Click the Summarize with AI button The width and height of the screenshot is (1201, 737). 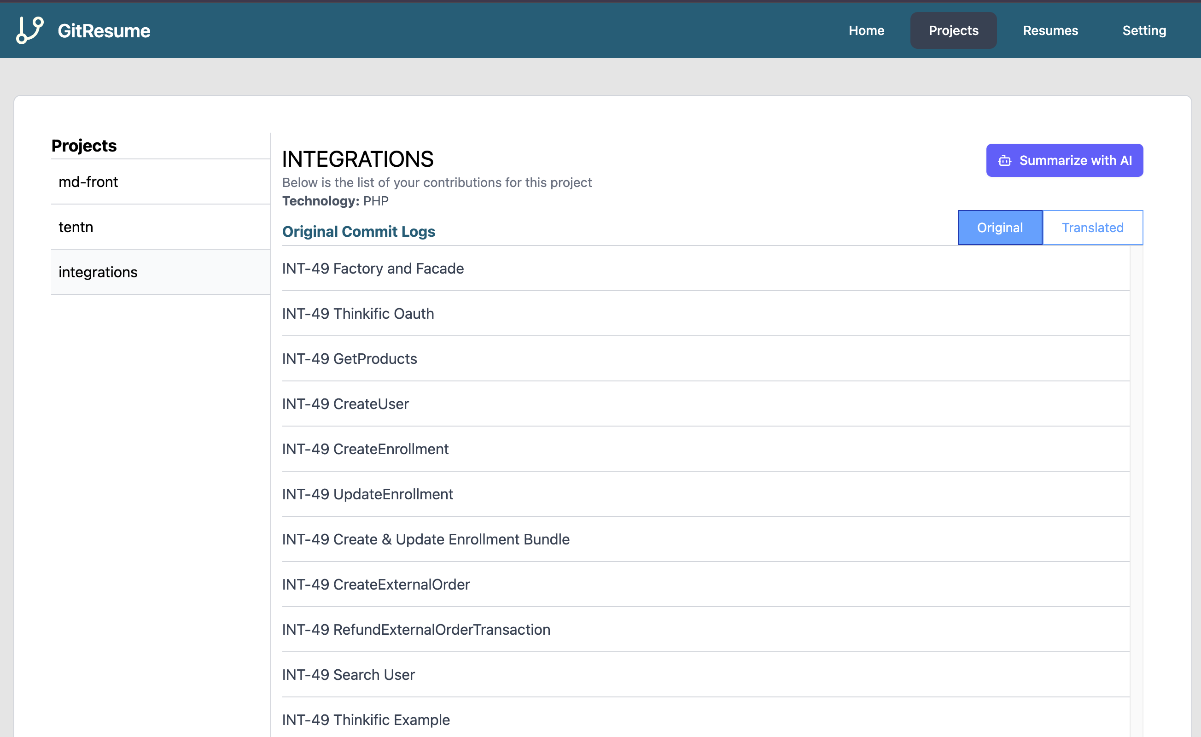1065,160
